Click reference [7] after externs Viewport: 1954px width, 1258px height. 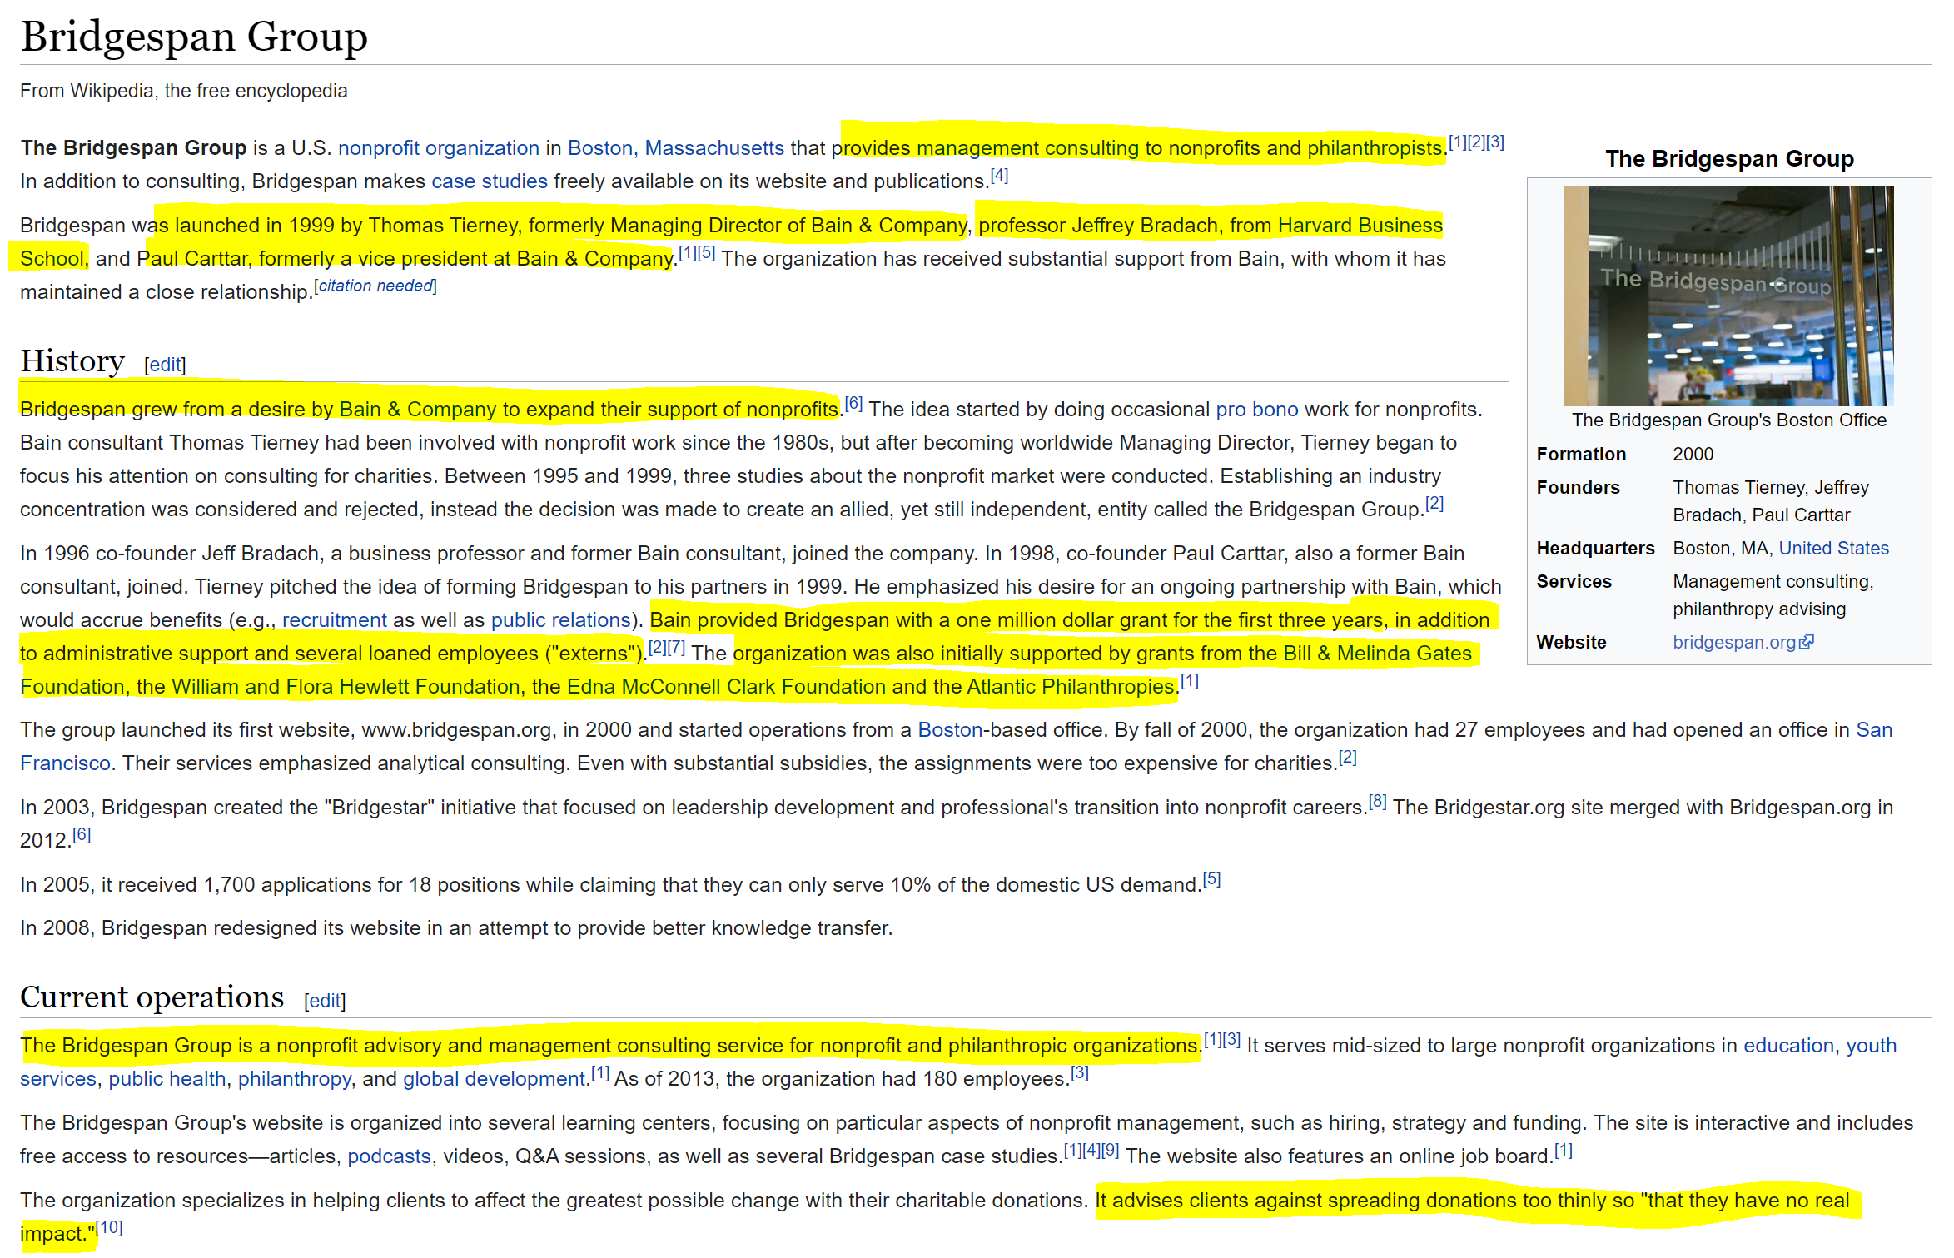676,648
